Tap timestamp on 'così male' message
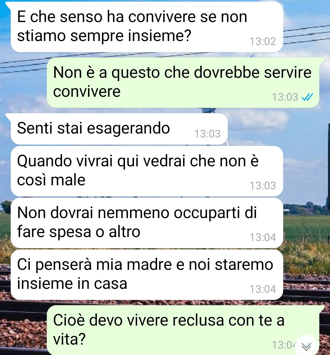This screenshot has height=355, width=330. (x=263, y=186)
